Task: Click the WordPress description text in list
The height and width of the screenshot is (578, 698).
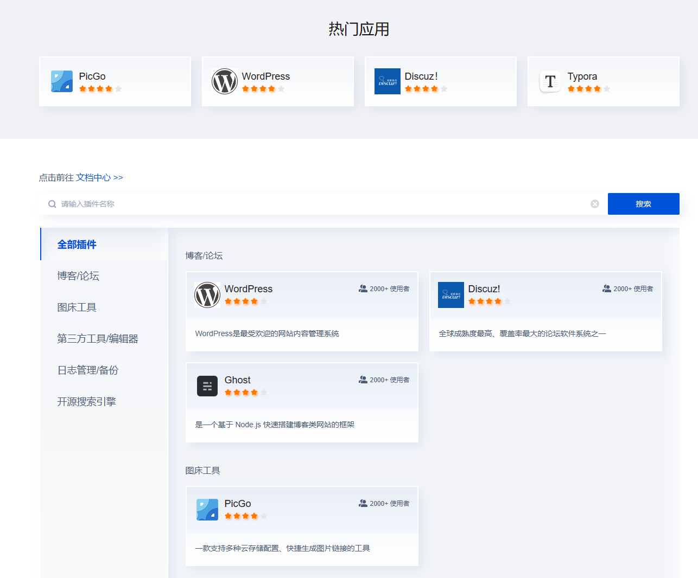Action: (x=267, y=333)
